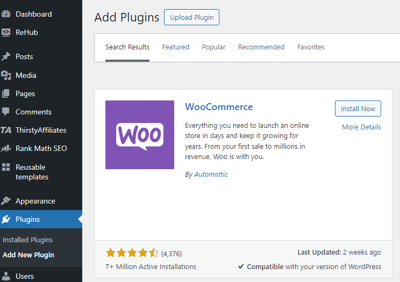
Task: Click the 7+ Million Active Installations text
Action: click(151, 267)
